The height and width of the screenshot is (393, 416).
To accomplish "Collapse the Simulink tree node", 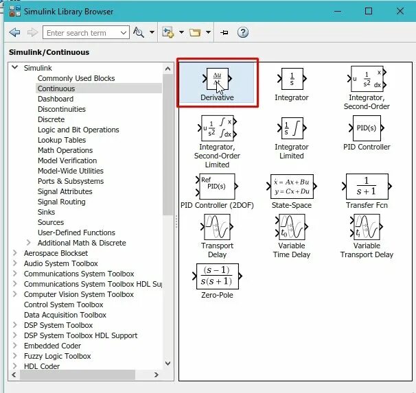I will [x=15, y=67].
